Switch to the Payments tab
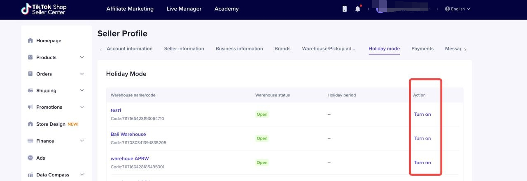 pyautogui.click(x=422, y=48)
